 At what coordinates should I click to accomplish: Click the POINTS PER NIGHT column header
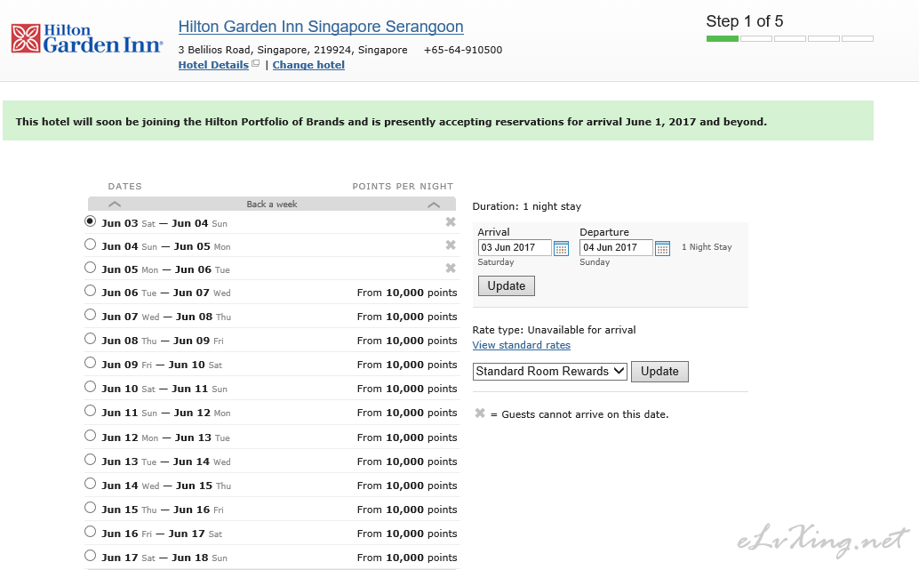click(x=403, y=187)
